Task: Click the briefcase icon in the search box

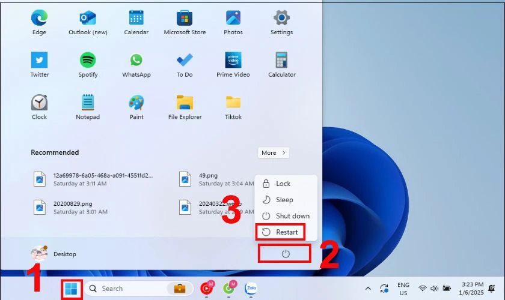Action: point(180,289)
